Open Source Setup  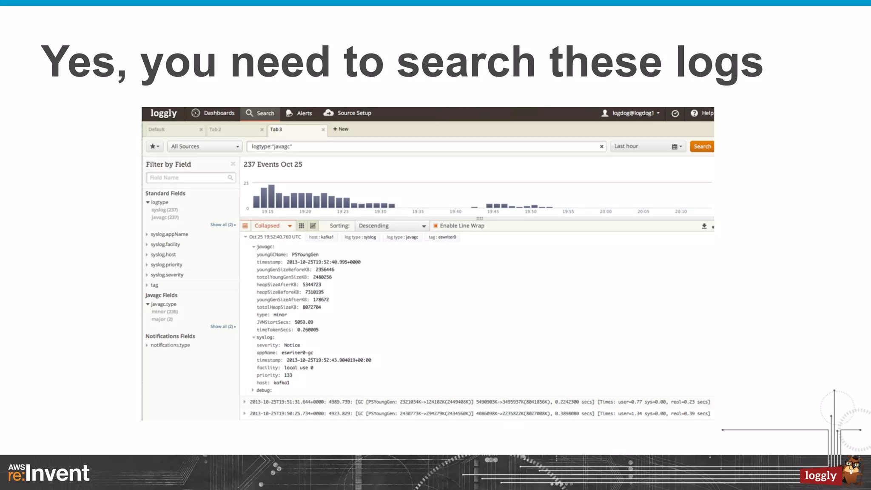click(x=347, y=113)
